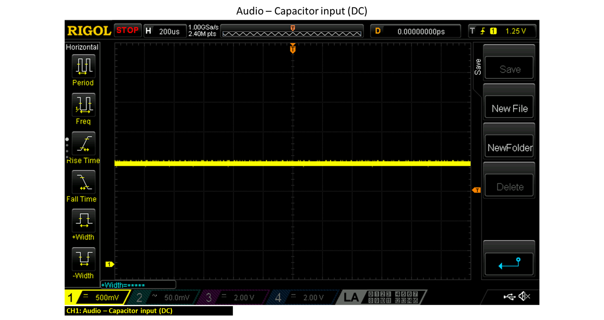Click the trigger level 1.25 V readout
This screenshot has height=320, width=604.
[x=515, y=31]
